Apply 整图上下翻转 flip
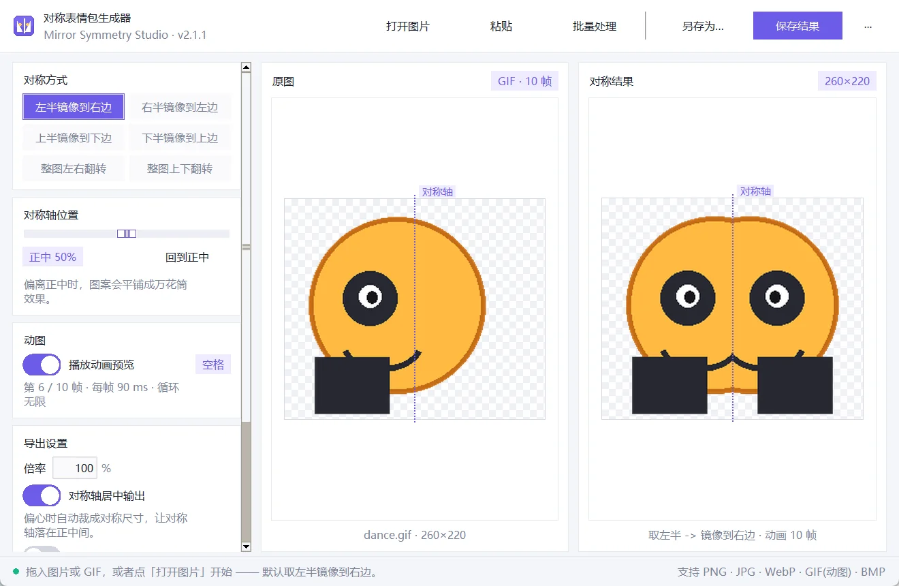899x586 pixels. [180, 168]
